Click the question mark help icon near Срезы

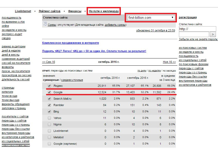45,24
